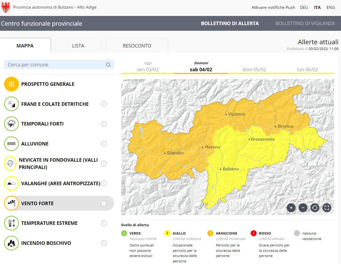
Task: Select forecast day ven 03/02
Action: coord(148,69)
